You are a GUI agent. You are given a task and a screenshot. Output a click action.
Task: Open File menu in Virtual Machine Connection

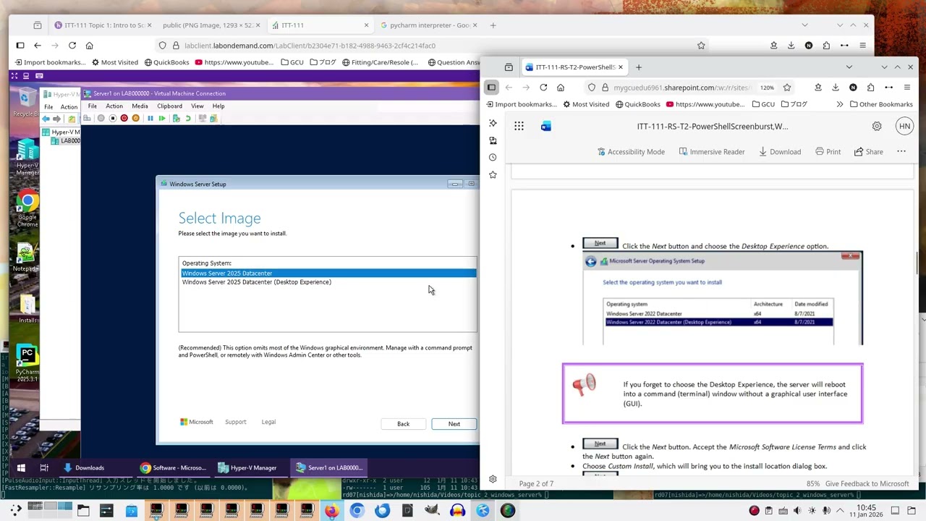93,106
